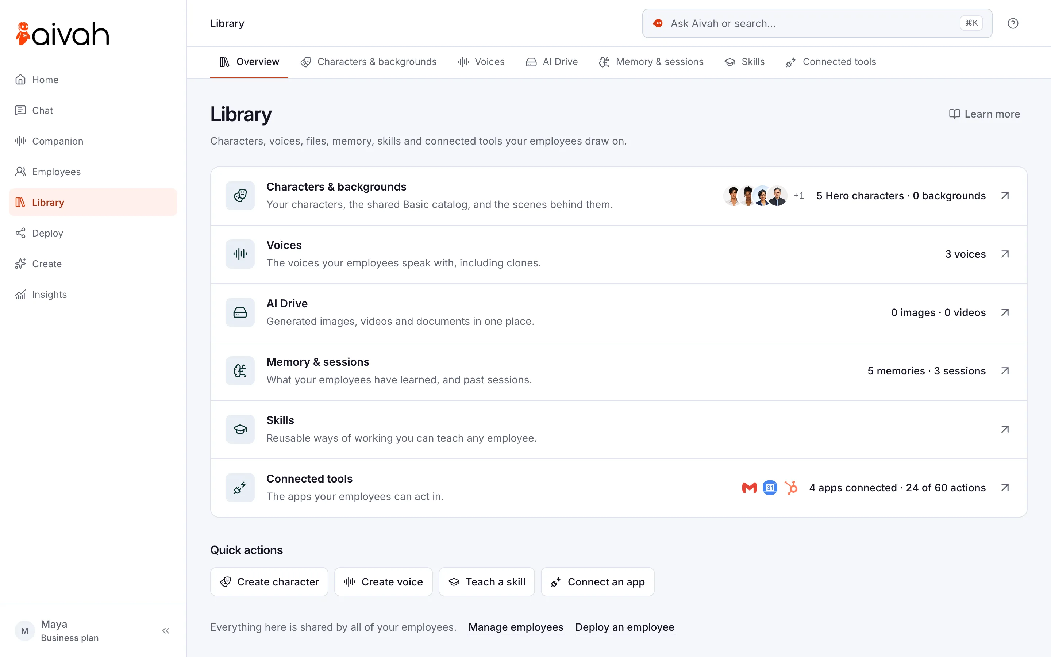Switch to the Voices tab
Viewport: 1051px width, 657px height.
(x=481, y=62)
